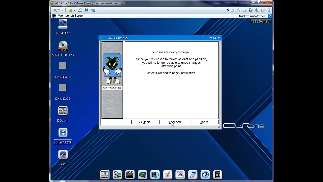Click the AROS Installer iconify gadget
The height and width of the screenshot is (182, 323).
point(210,38)
